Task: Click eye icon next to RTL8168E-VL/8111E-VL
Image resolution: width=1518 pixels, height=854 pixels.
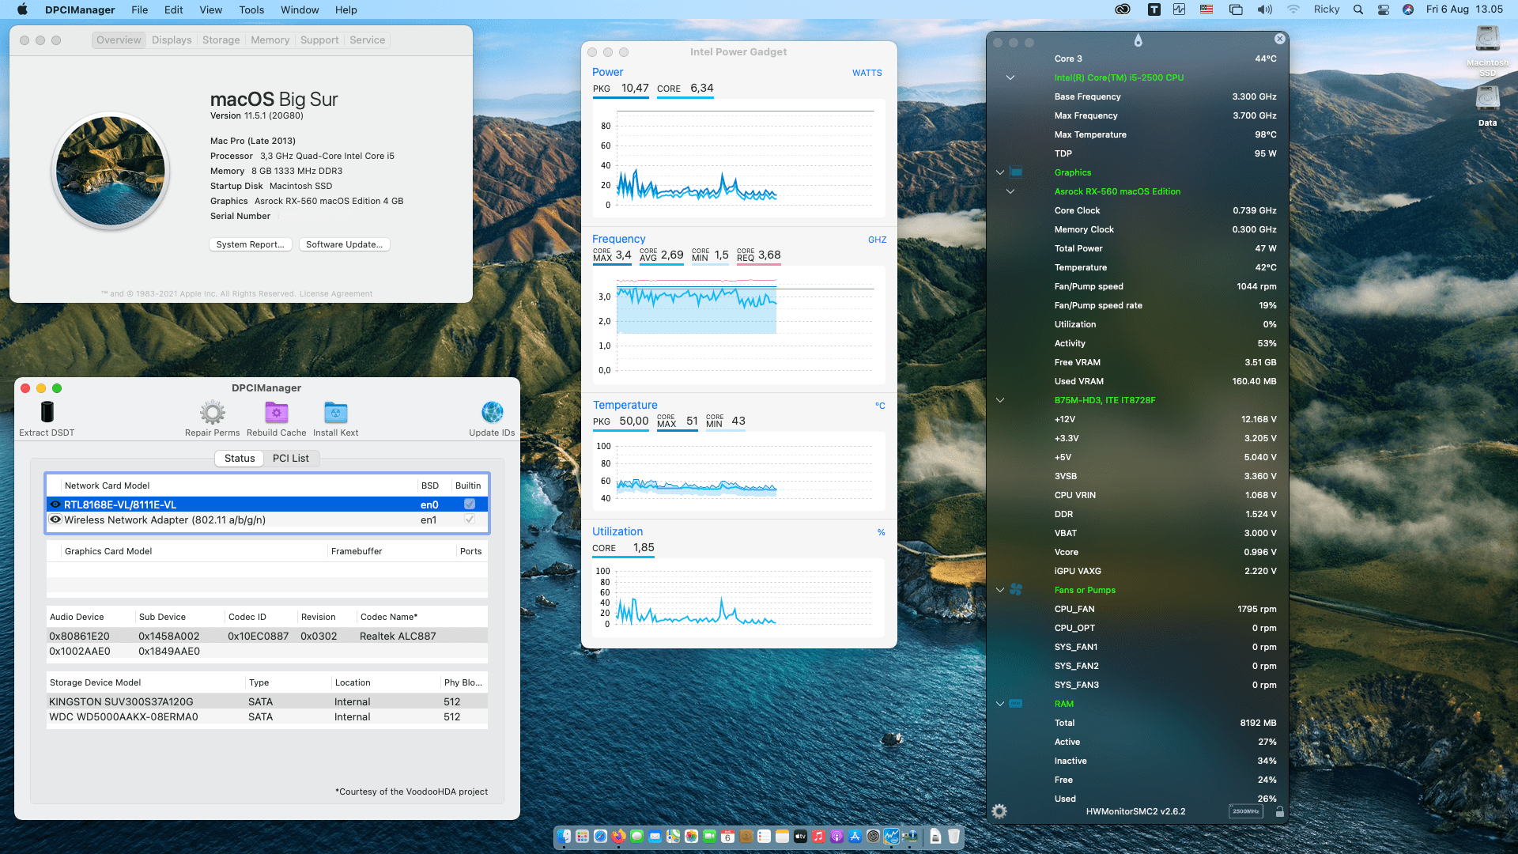Action: [x=55, y=504]
